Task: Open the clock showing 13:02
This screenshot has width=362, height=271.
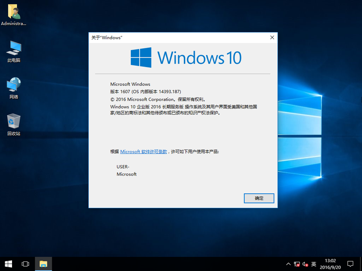Action: [330, 264]
